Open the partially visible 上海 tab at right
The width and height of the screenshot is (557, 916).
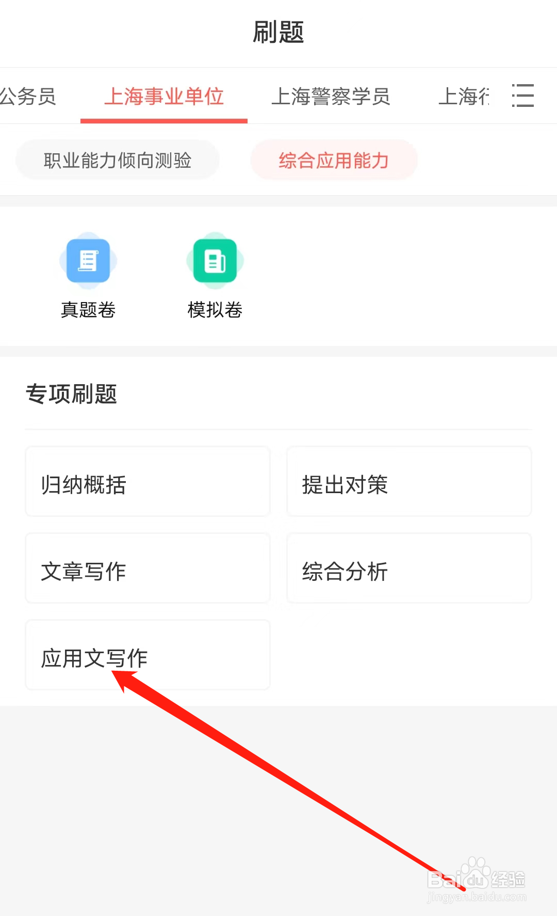click(463, 97)
